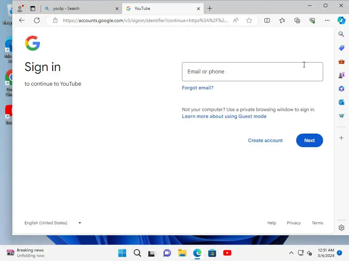Viewport: 349px width, 261px height.
Task: Click Create account
Action: [x=265, y=140]
